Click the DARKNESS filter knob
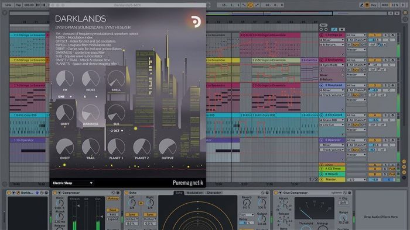This screenshot has width=410, height=230. 90,113
